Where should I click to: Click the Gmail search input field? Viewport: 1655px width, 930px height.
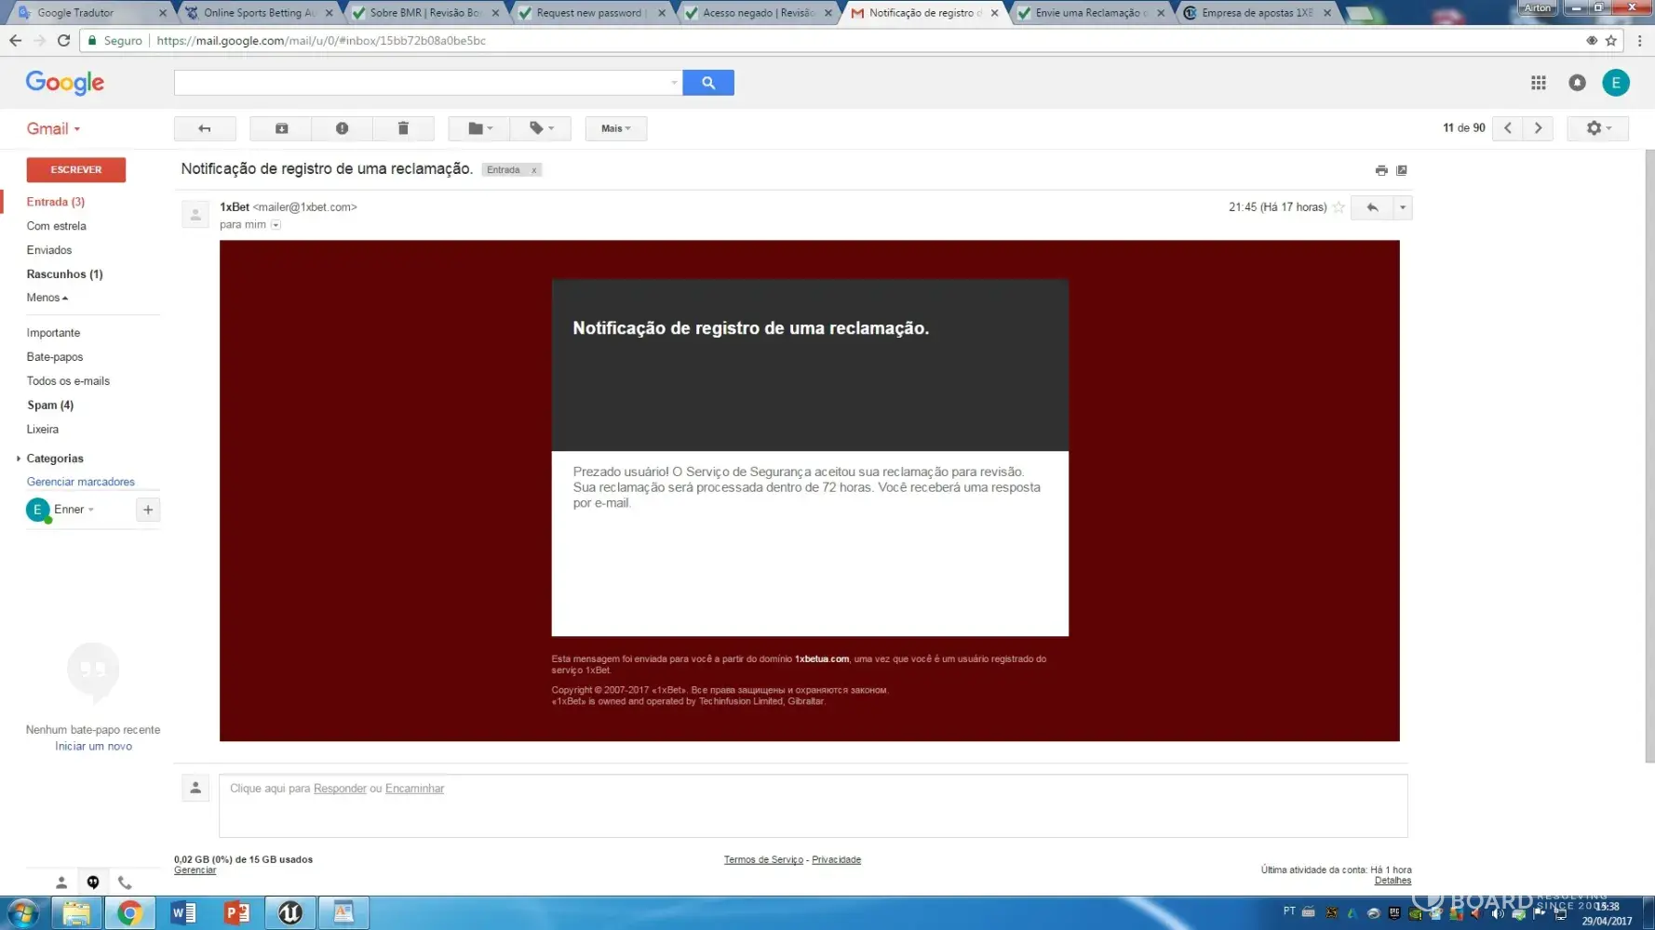pyautogui.click(x=424, y=83)
